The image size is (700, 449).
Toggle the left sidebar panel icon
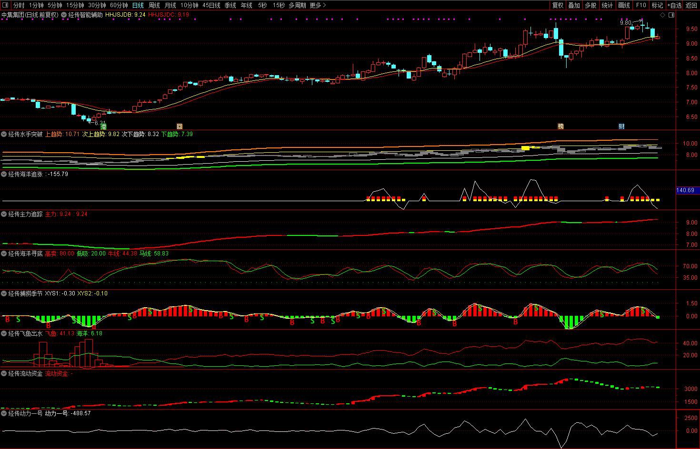click(x=6, y=5)
